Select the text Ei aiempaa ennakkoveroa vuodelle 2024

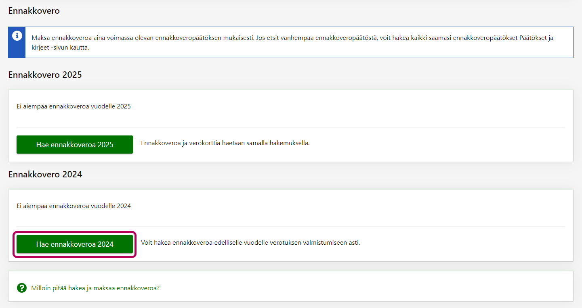74,206
